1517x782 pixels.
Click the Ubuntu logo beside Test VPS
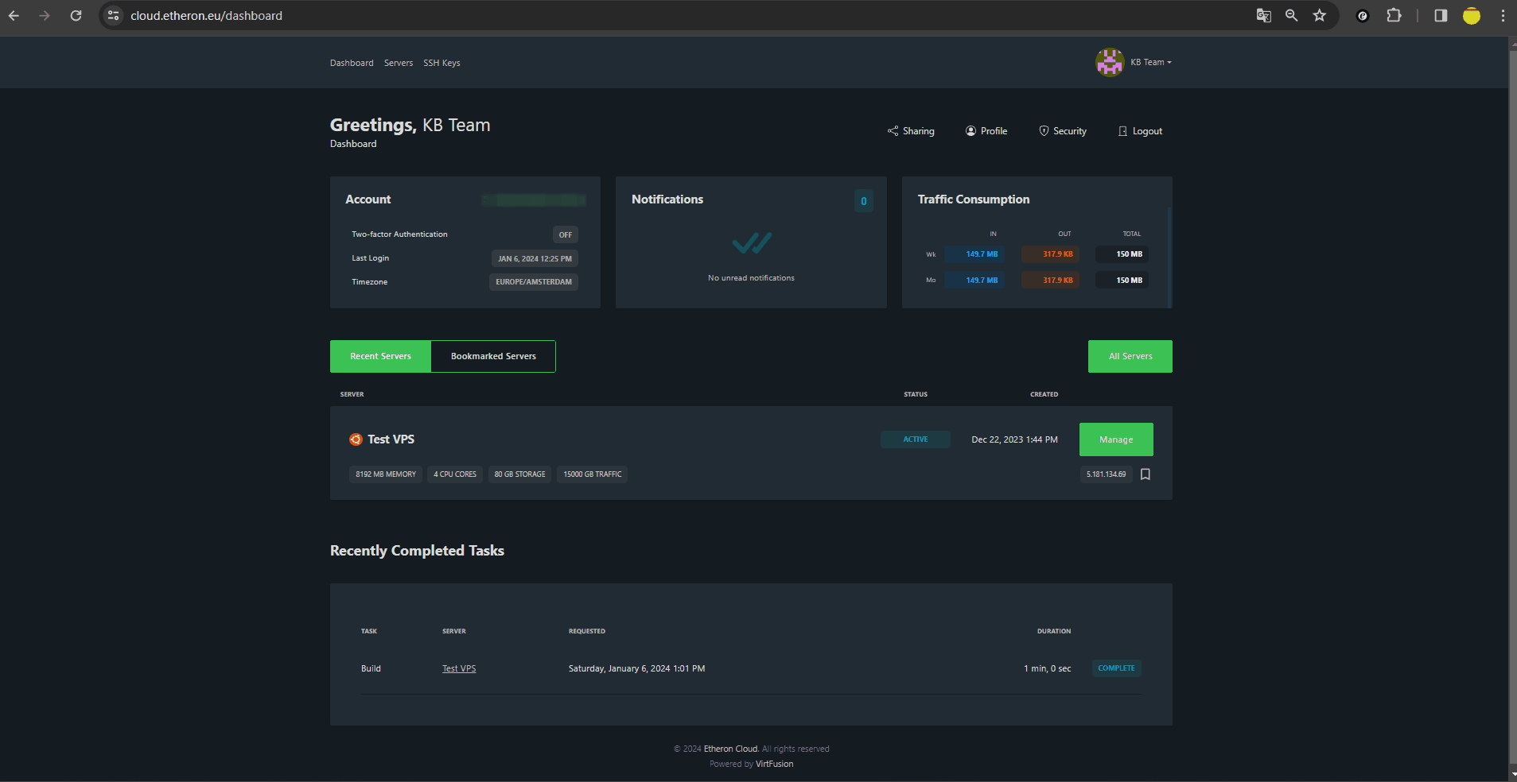point(356,439)
